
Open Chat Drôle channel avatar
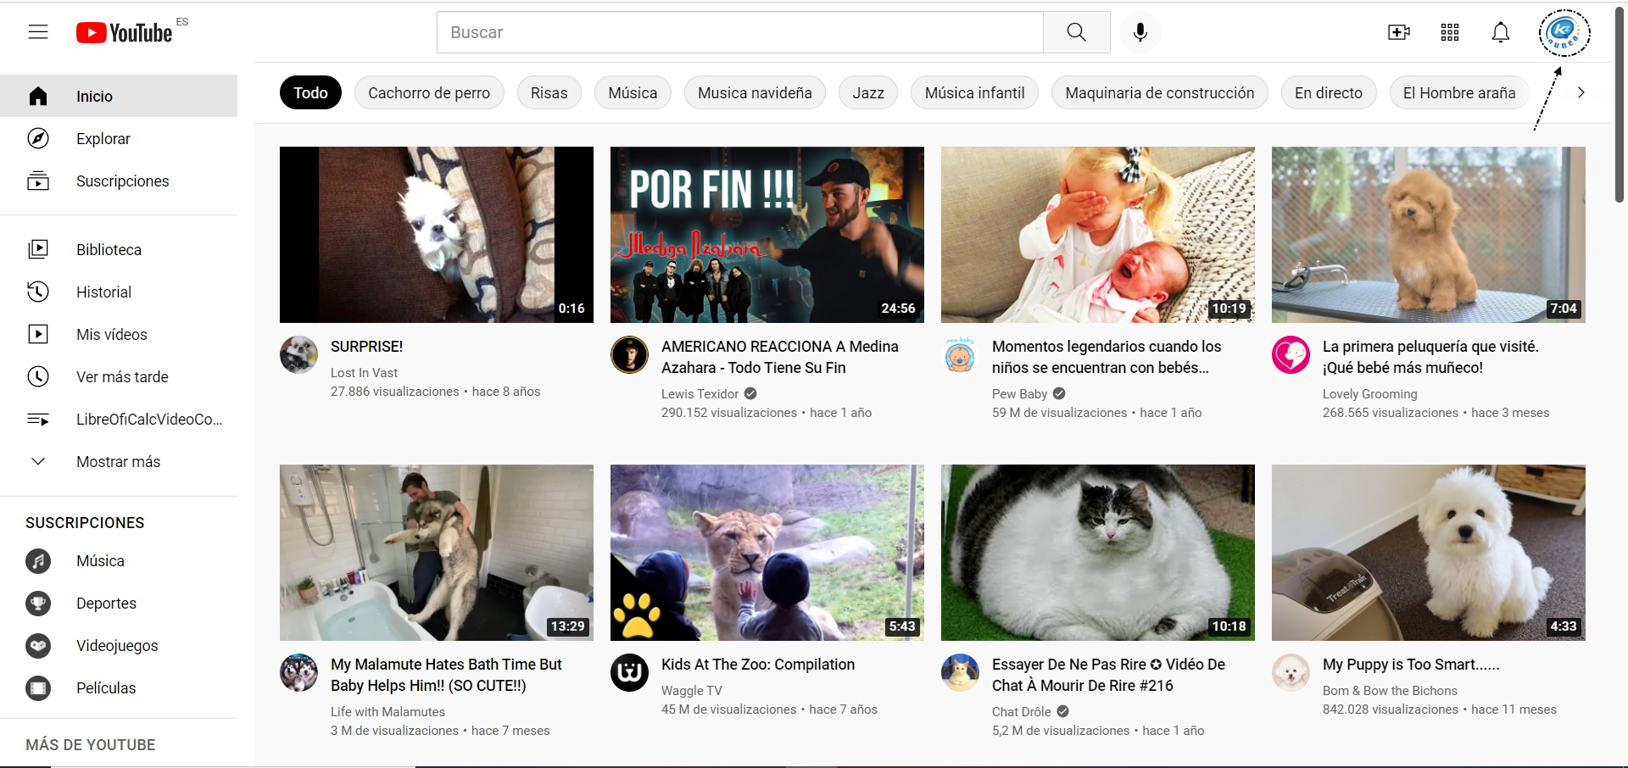(960, 672)
